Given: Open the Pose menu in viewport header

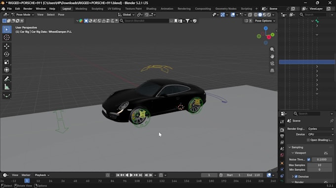Looking at the screenshot, I should pos(61,15).
